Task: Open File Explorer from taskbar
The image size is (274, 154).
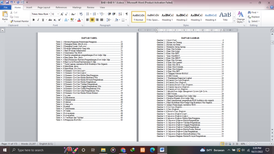Action: click(x=103, y=150)
